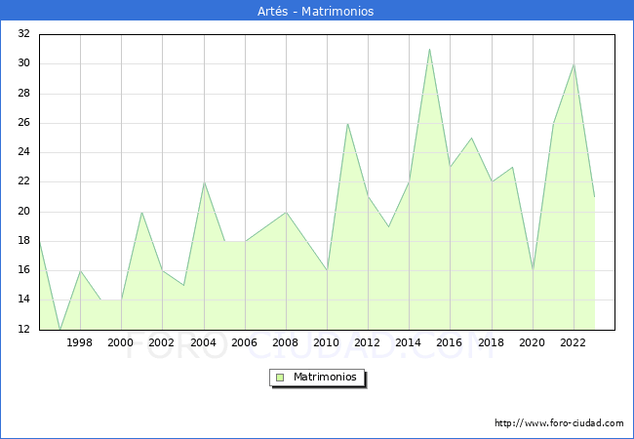
Task: Click the 2006 x-axis label
Action: [x=244, y=342]
